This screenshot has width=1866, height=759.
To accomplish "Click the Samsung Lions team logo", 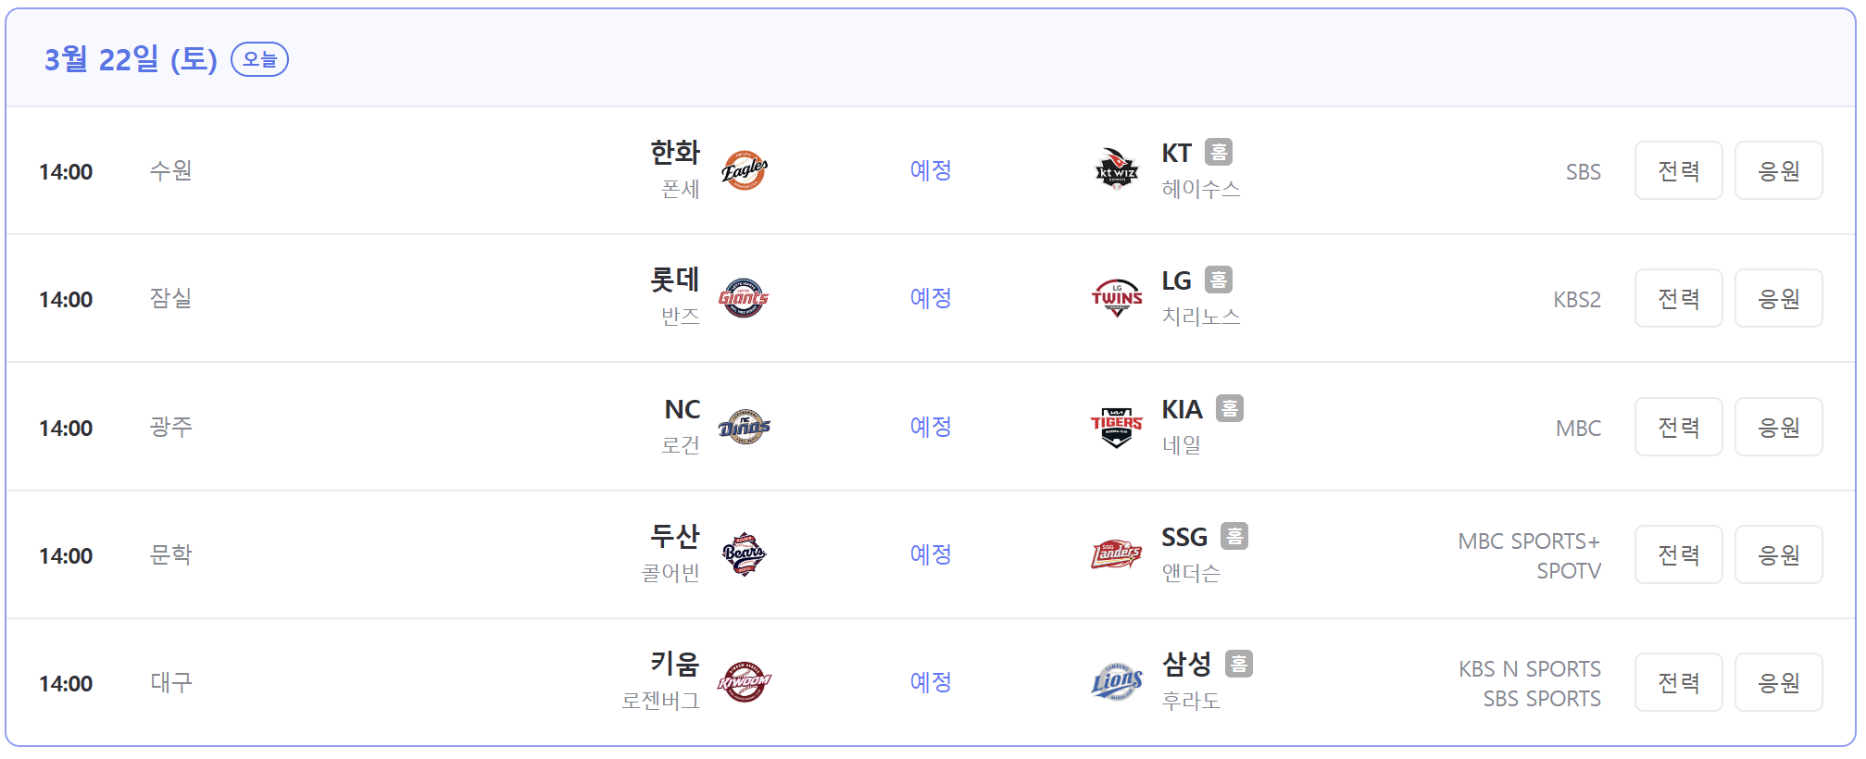I will point(1117,682).
